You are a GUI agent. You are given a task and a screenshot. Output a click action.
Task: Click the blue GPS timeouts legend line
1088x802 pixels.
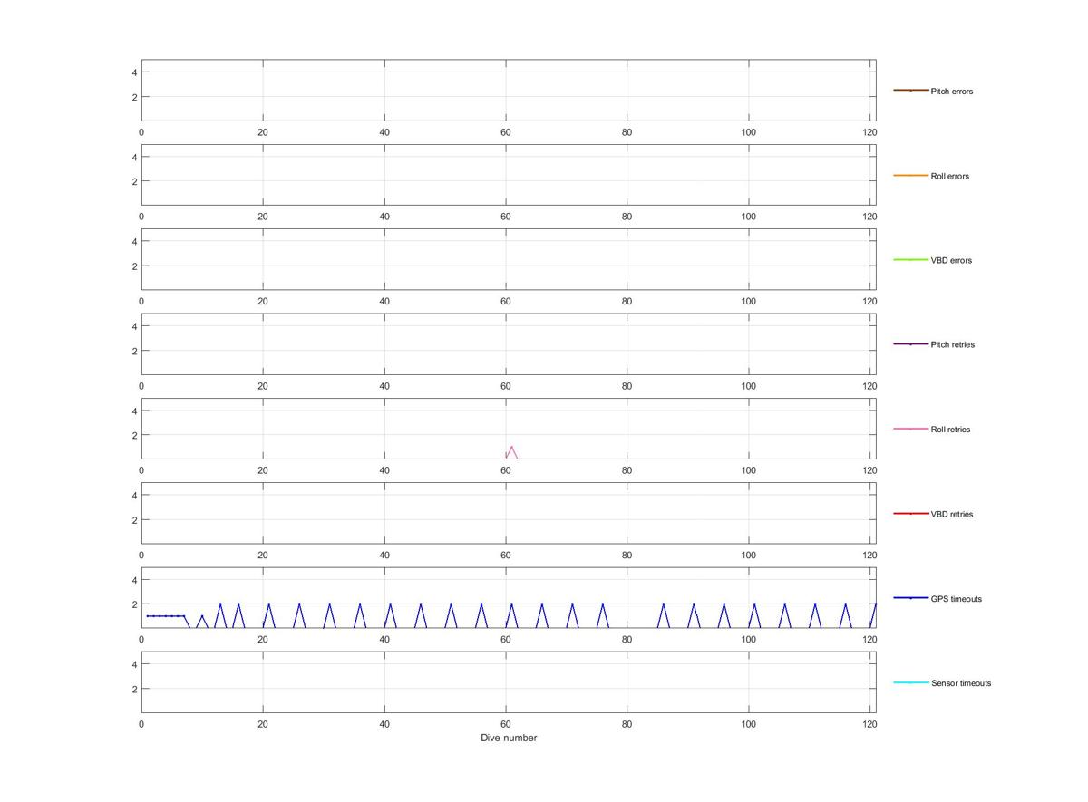click(x=911, y=598)
